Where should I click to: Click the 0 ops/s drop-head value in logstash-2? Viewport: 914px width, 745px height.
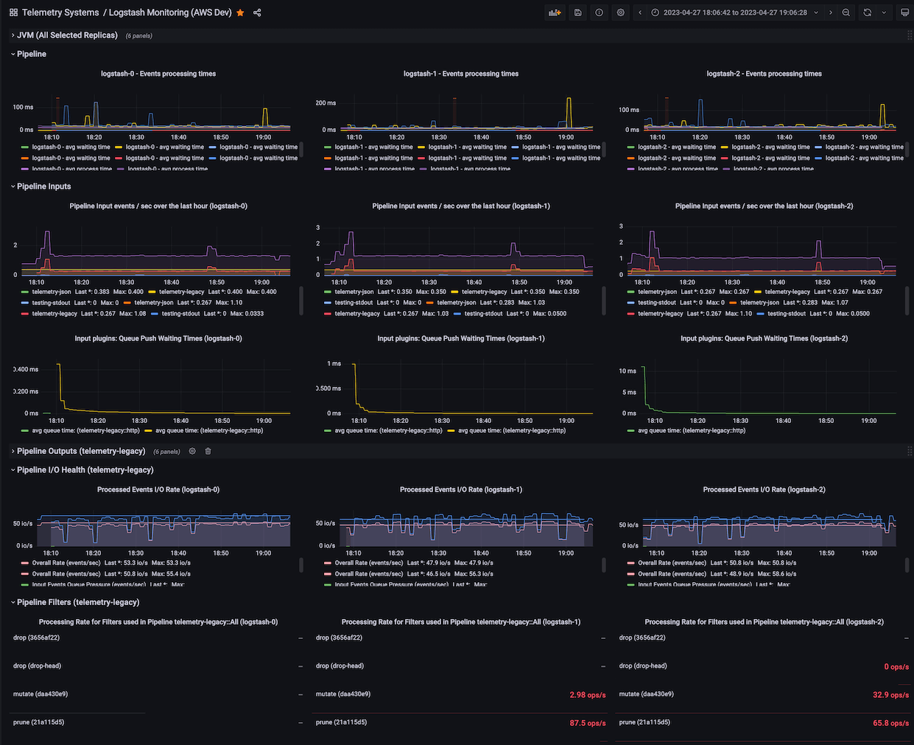pyautogui.click(x=896, y=667)
